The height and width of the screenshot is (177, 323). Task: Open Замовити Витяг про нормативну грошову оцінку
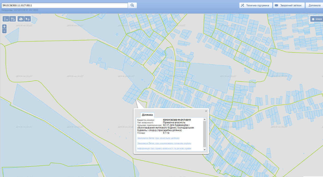point(164,143)
